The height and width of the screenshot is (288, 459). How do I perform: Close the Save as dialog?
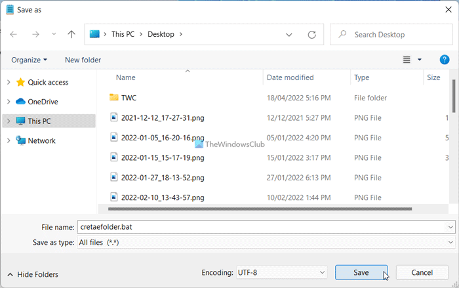[x=448, y=10]
